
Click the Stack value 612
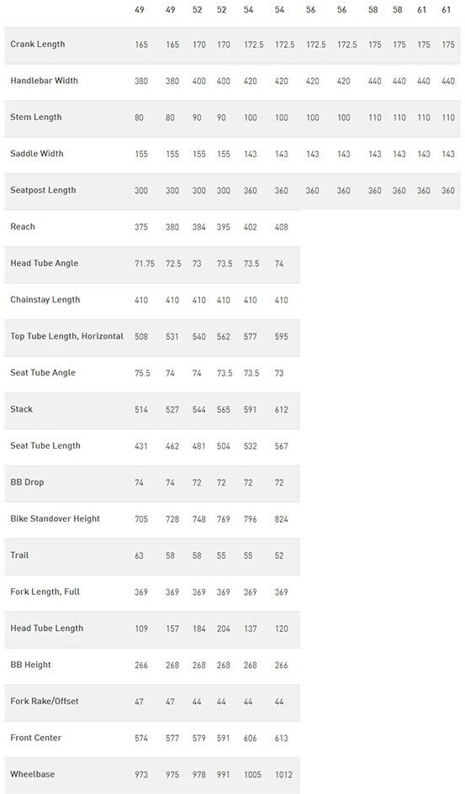(x=281, y=409)
